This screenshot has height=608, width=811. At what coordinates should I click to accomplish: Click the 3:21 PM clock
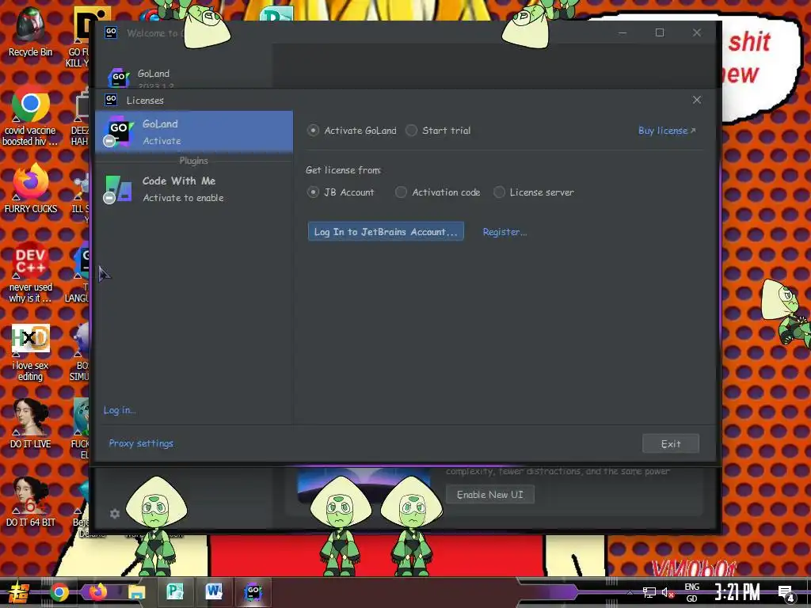(737, 592)
